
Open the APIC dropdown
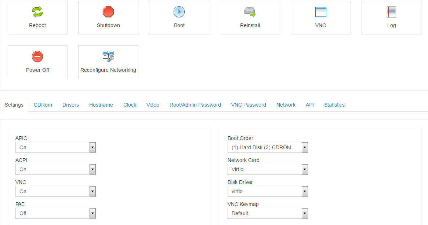point(56,147)
